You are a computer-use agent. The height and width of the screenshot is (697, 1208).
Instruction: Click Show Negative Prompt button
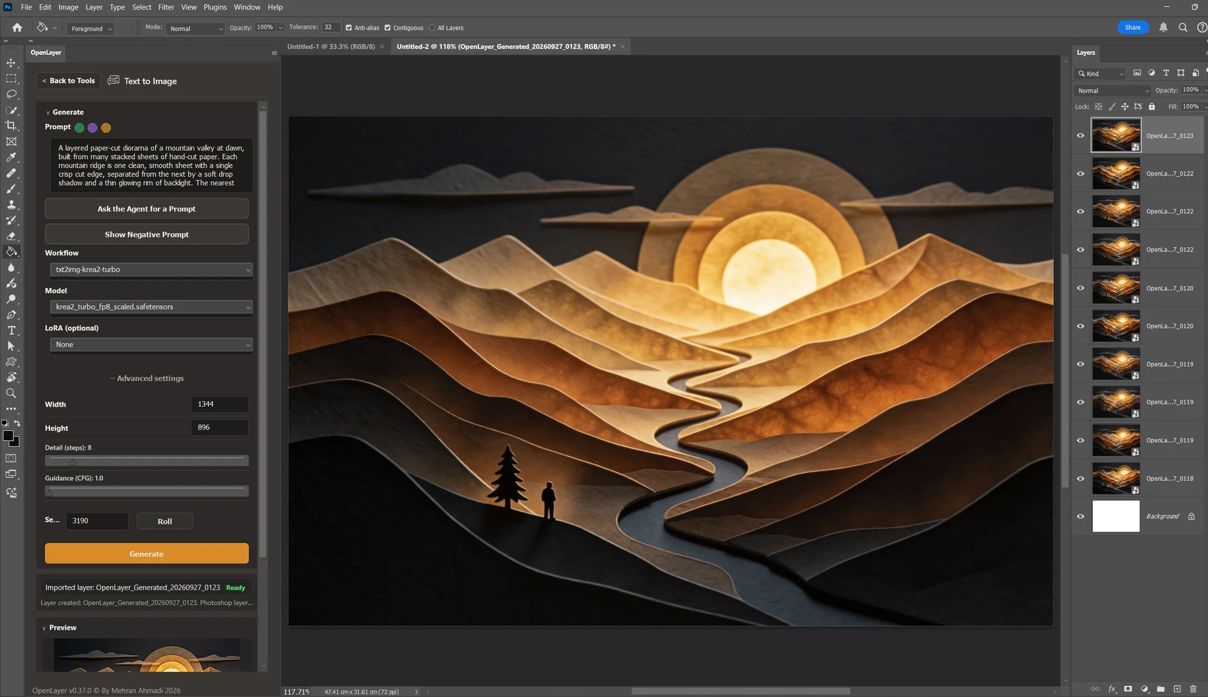tap(147, 235)
